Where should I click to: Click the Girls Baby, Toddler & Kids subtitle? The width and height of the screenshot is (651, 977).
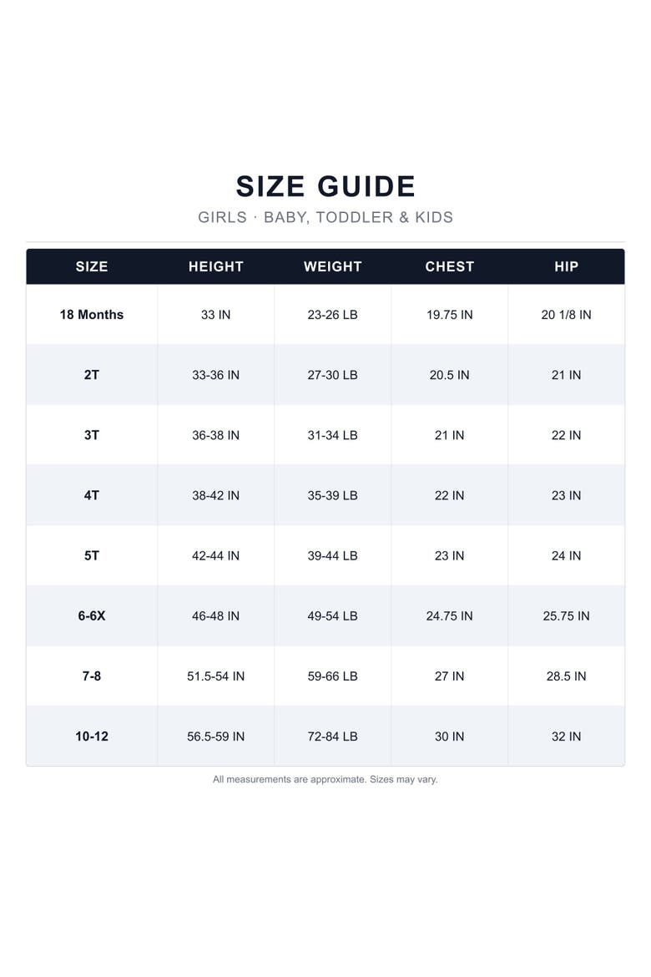tap(325, 217)
